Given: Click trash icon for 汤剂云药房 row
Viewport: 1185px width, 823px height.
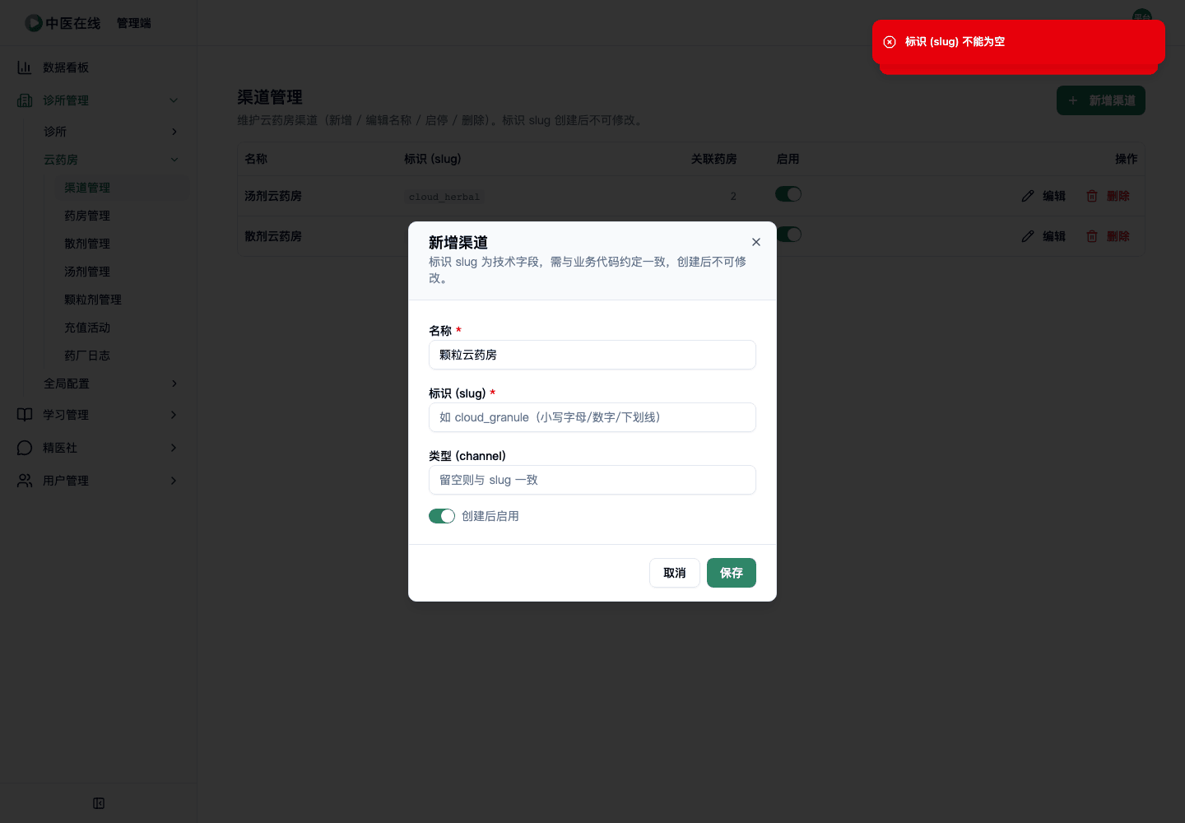Looking at the screenshot, I should [1092, 196].
